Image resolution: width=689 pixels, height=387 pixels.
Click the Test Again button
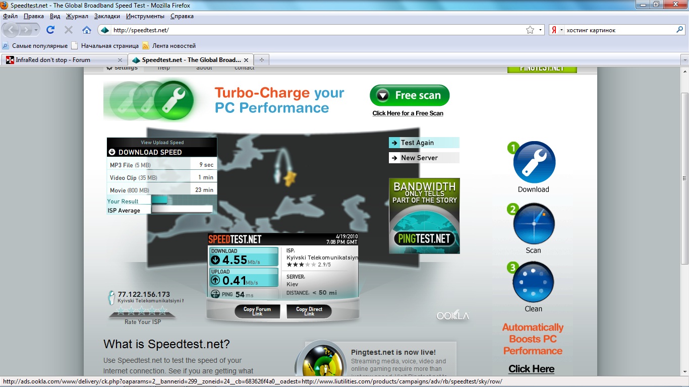point(424,143)
